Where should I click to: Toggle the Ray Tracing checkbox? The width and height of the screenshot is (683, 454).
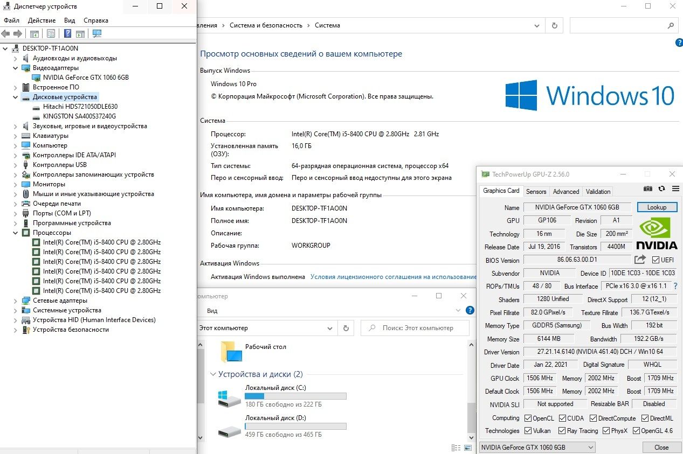point(562,431)
